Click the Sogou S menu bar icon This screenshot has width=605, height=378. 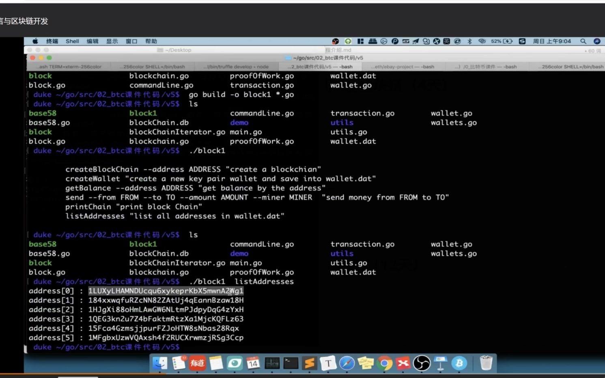(x=522, y=41)
